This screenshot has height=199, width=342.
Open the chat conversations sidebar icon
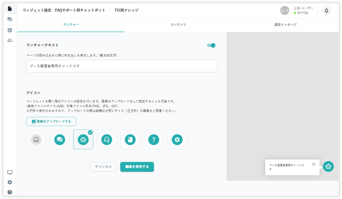(x=10, y=19)
